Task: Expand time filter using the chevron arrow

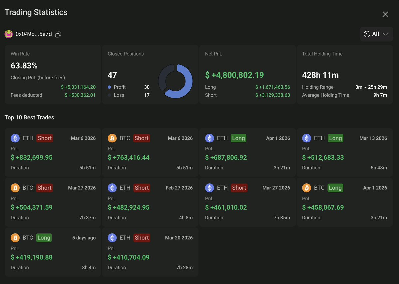Action: click(x=385, y=34)
